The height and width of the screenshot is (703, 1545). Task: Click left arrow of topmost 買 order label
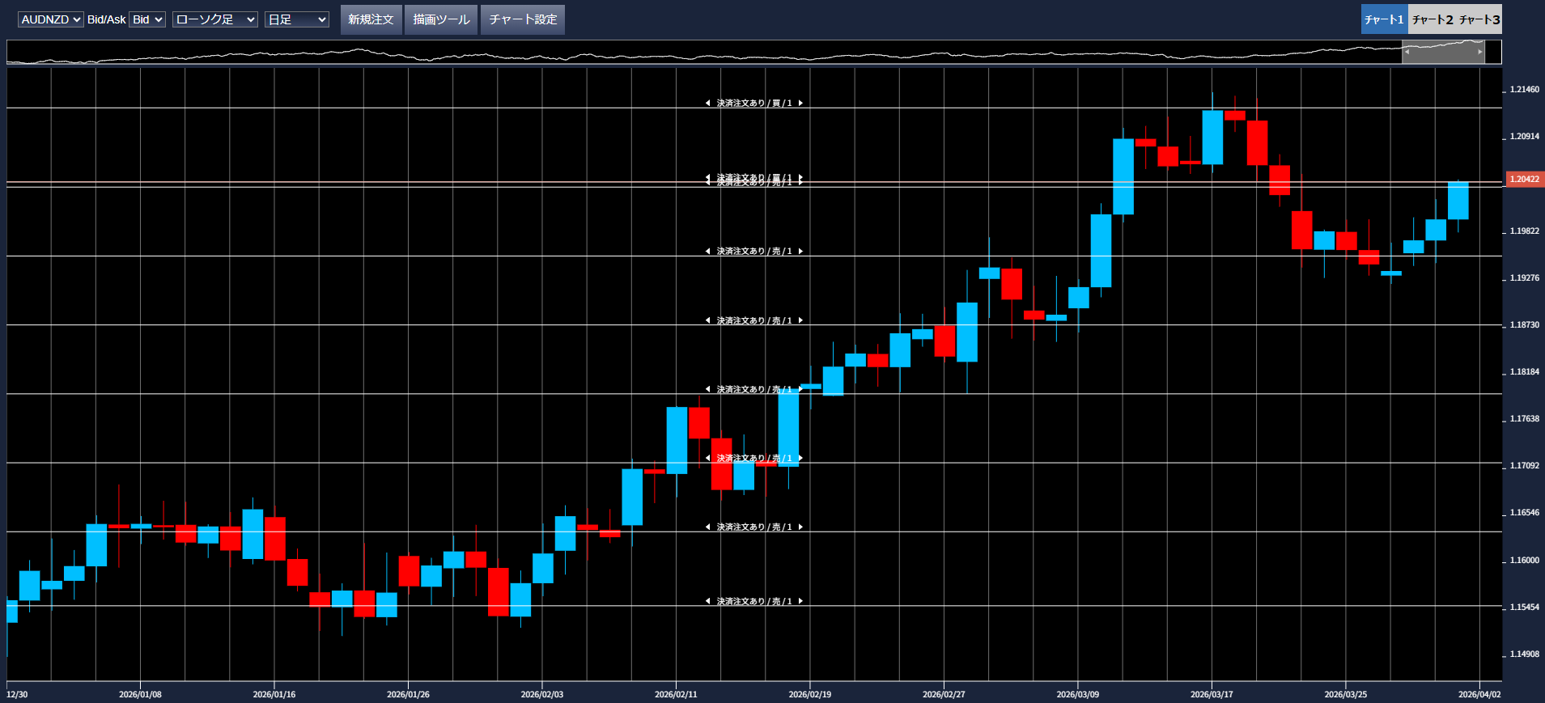[x=707, y=104]
